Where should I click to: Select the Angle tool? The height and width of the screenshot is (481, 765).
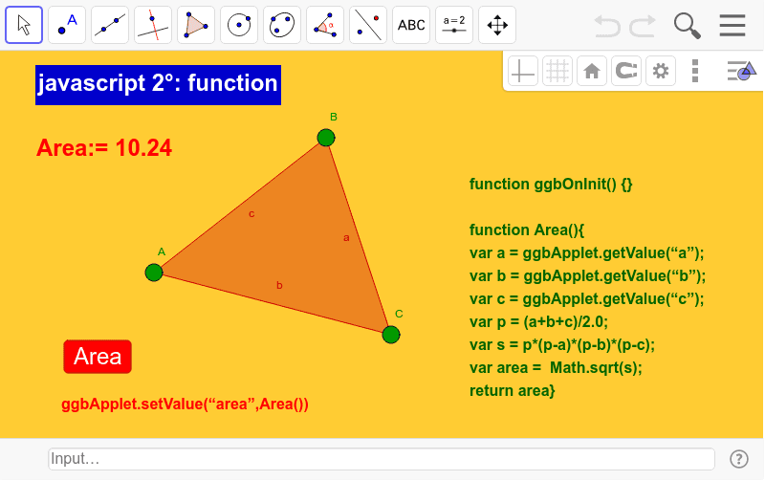pyautogui.click(x=325, y=25)
